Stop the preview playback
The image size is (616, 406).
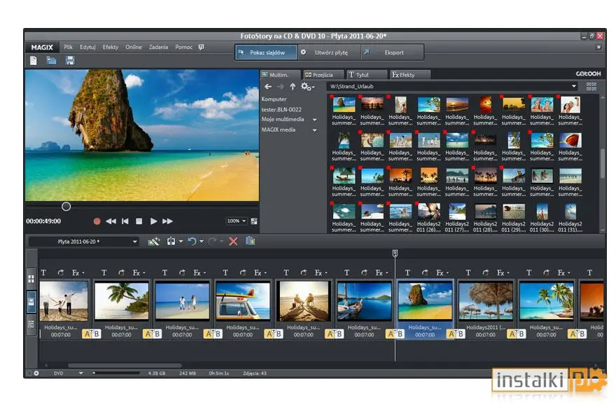point(139,221)
